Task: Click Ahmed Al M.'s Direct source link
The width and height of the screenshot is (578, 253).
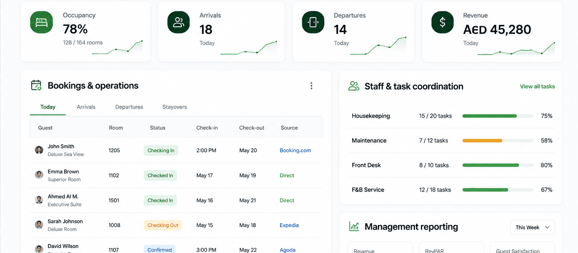Action: coord(287,200)
